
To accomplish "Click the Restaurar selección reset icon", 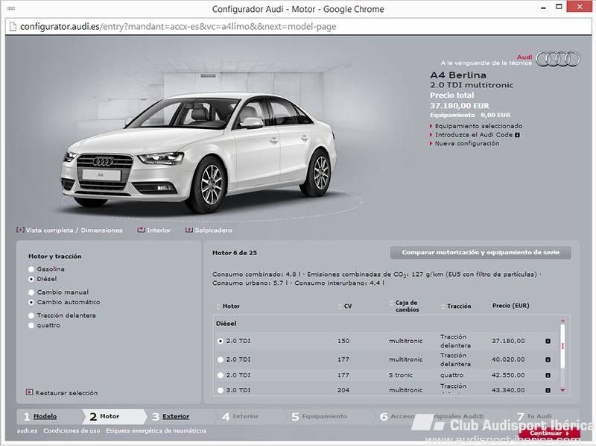I will pos(29,392).
